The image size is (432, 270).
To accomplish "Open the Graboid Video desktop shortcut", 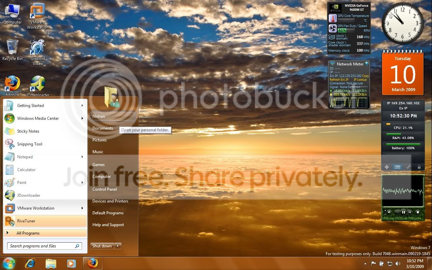I will coord(38,52).
